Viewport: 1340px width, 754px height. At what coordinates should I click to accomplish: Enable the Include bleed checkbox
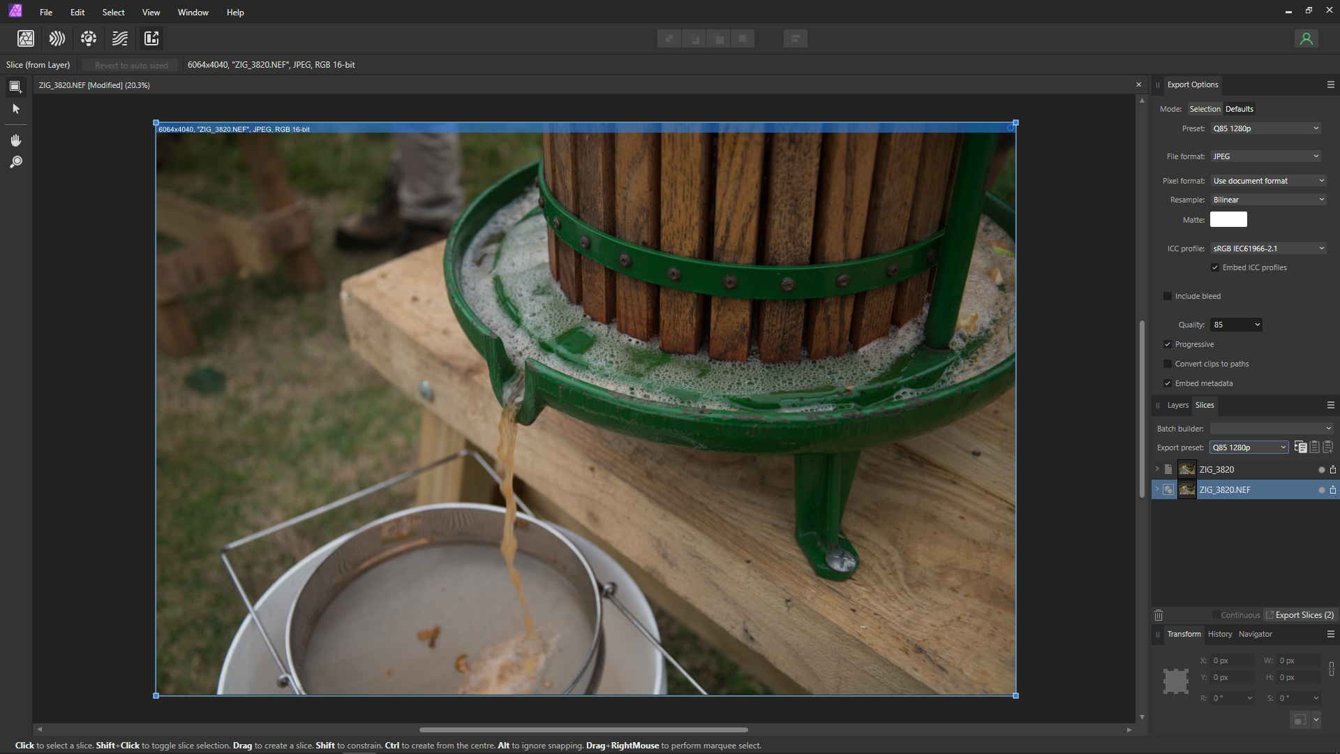tap(1168, 296)
